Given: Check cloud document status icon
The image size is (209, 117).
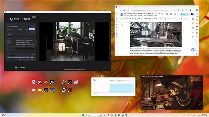Looking at the screenshot, I should 162,14.
